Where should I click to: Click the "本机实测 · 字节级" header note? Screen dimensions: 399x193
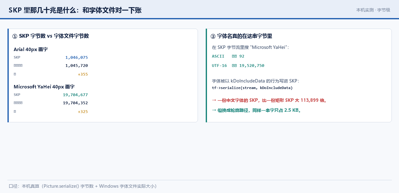[x=373, y=10]
